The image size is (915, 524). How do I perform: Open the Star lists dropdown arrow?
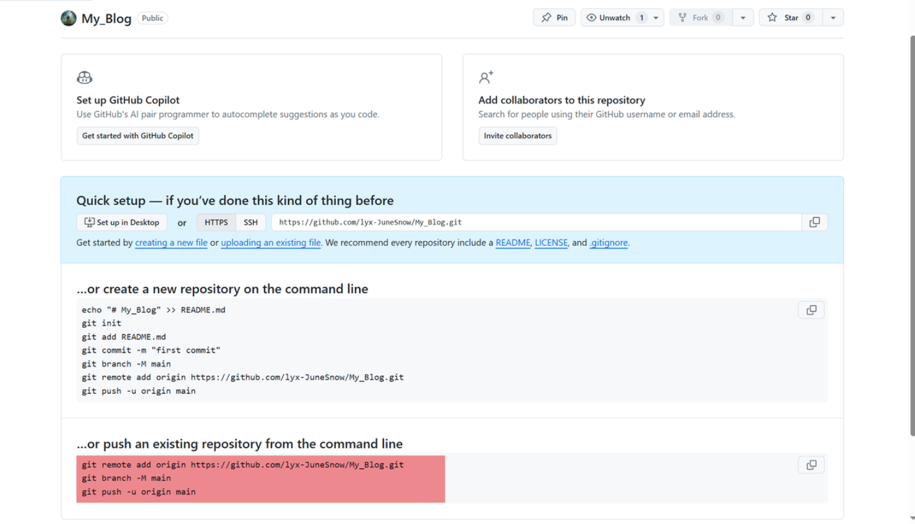click(833, 17)
